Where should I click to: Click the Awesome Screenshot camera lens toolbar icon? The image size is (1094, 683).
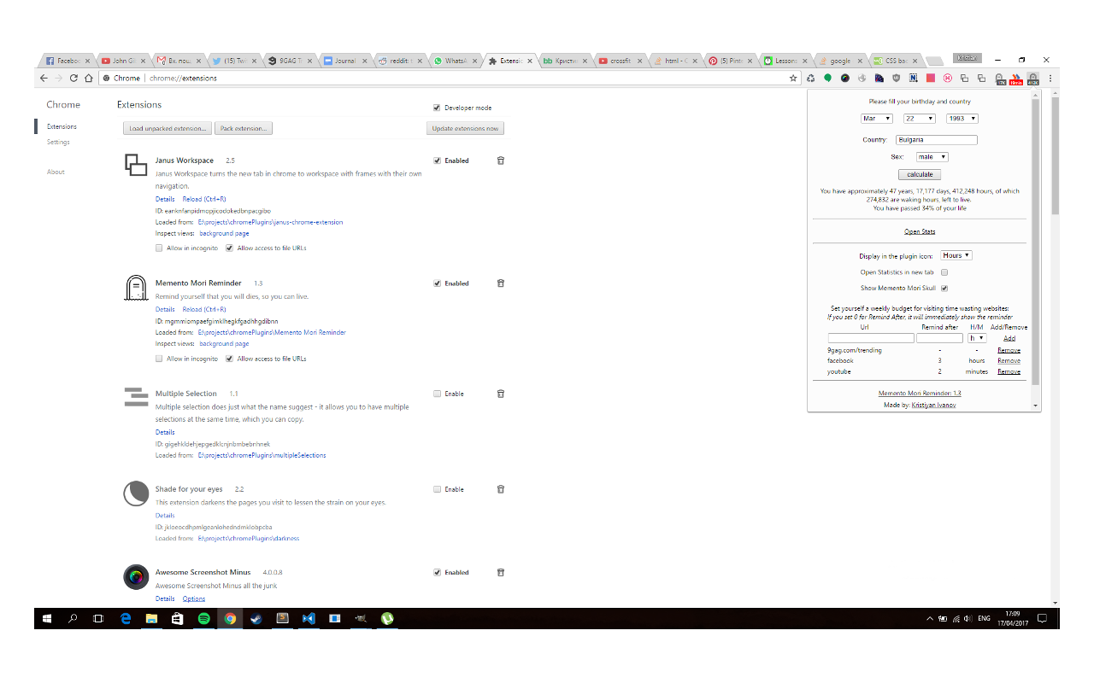[x=845, y=78]
